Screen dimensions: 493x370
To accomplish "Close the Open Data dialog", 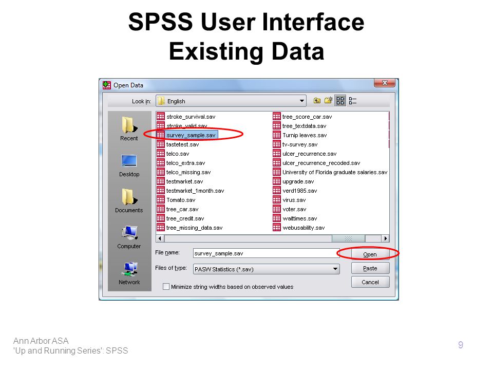I will [x=384, y=83].
